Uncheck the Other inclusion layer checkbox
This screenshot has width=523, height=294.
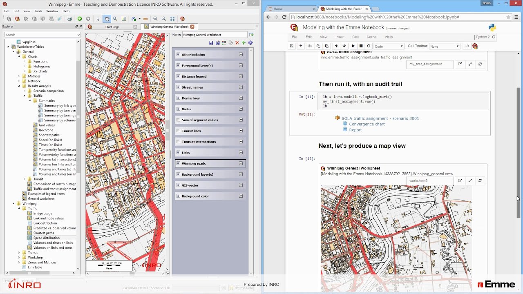tap(178, 54)
